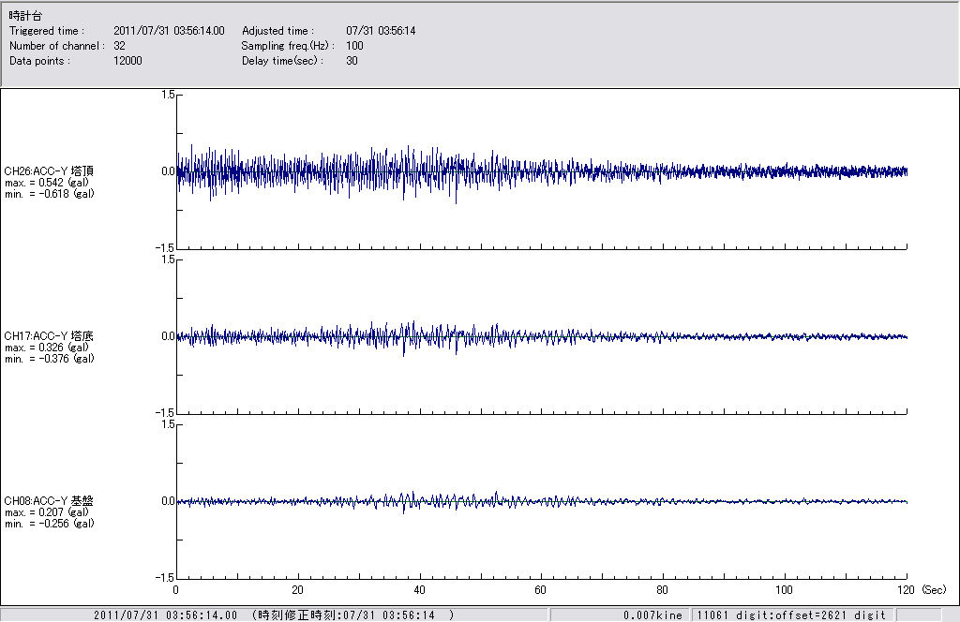Click the 100 second tick on time axis
Screen dimensions: 960x622
785,591
